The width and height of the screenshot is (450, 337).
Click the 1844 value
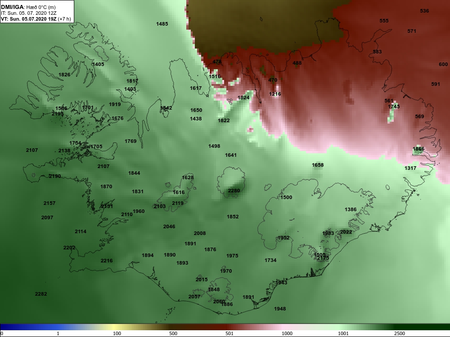point(134,173)
